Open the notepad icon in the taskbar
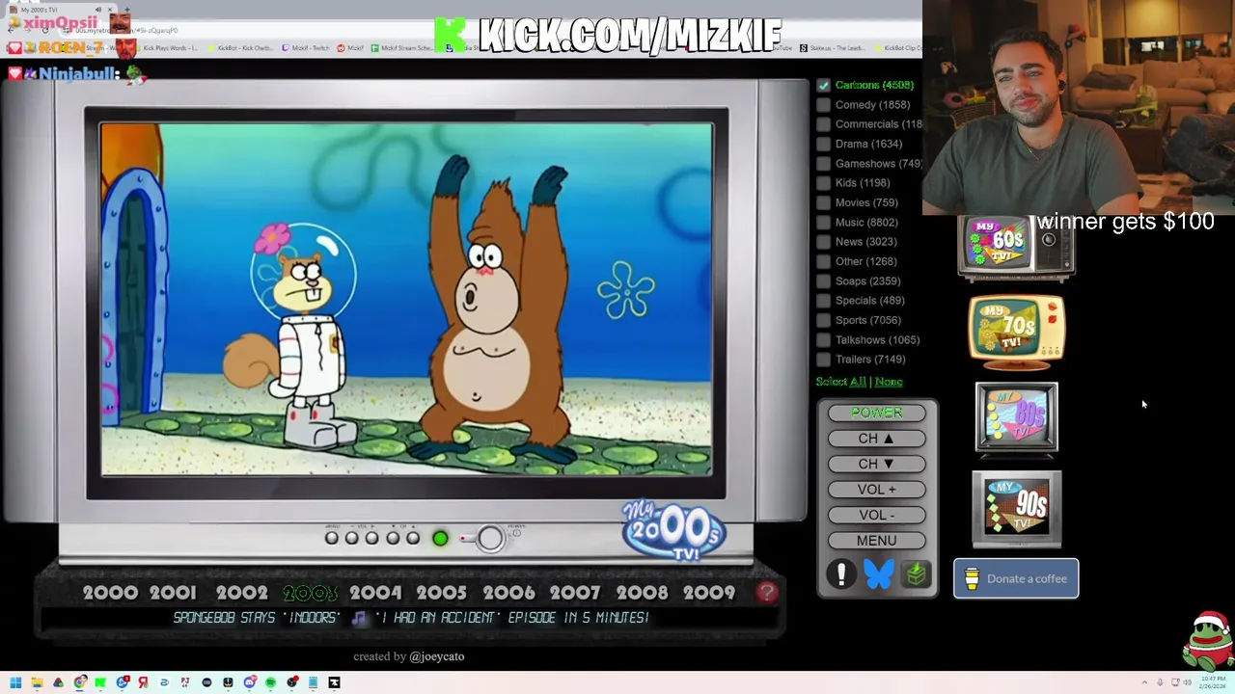 pos(313,682)
